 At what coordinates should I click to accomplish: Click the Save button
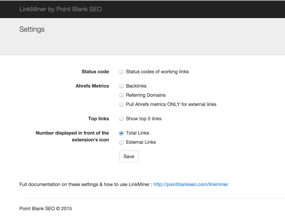[x=129, y=156]
